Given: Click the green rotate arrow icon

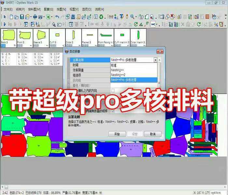Looking at the screenshot, I should (136, 24).
